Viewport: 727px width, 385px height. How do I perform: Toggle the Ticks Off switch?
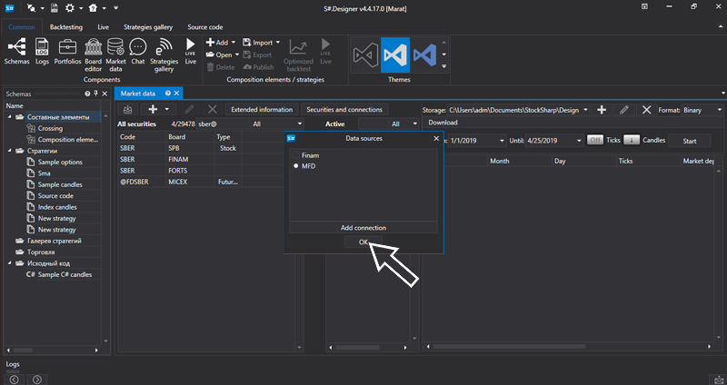[x=595, y=140]
